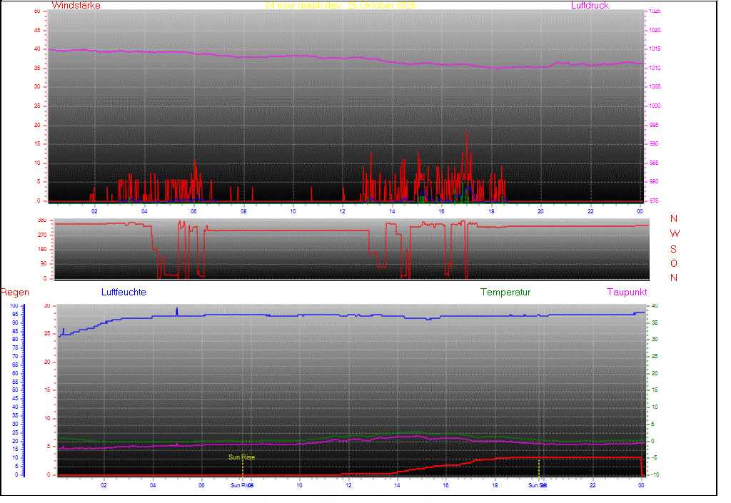Click the Luftdruck axis label
This screenshot has height=503, width=731.
[590, 6]
